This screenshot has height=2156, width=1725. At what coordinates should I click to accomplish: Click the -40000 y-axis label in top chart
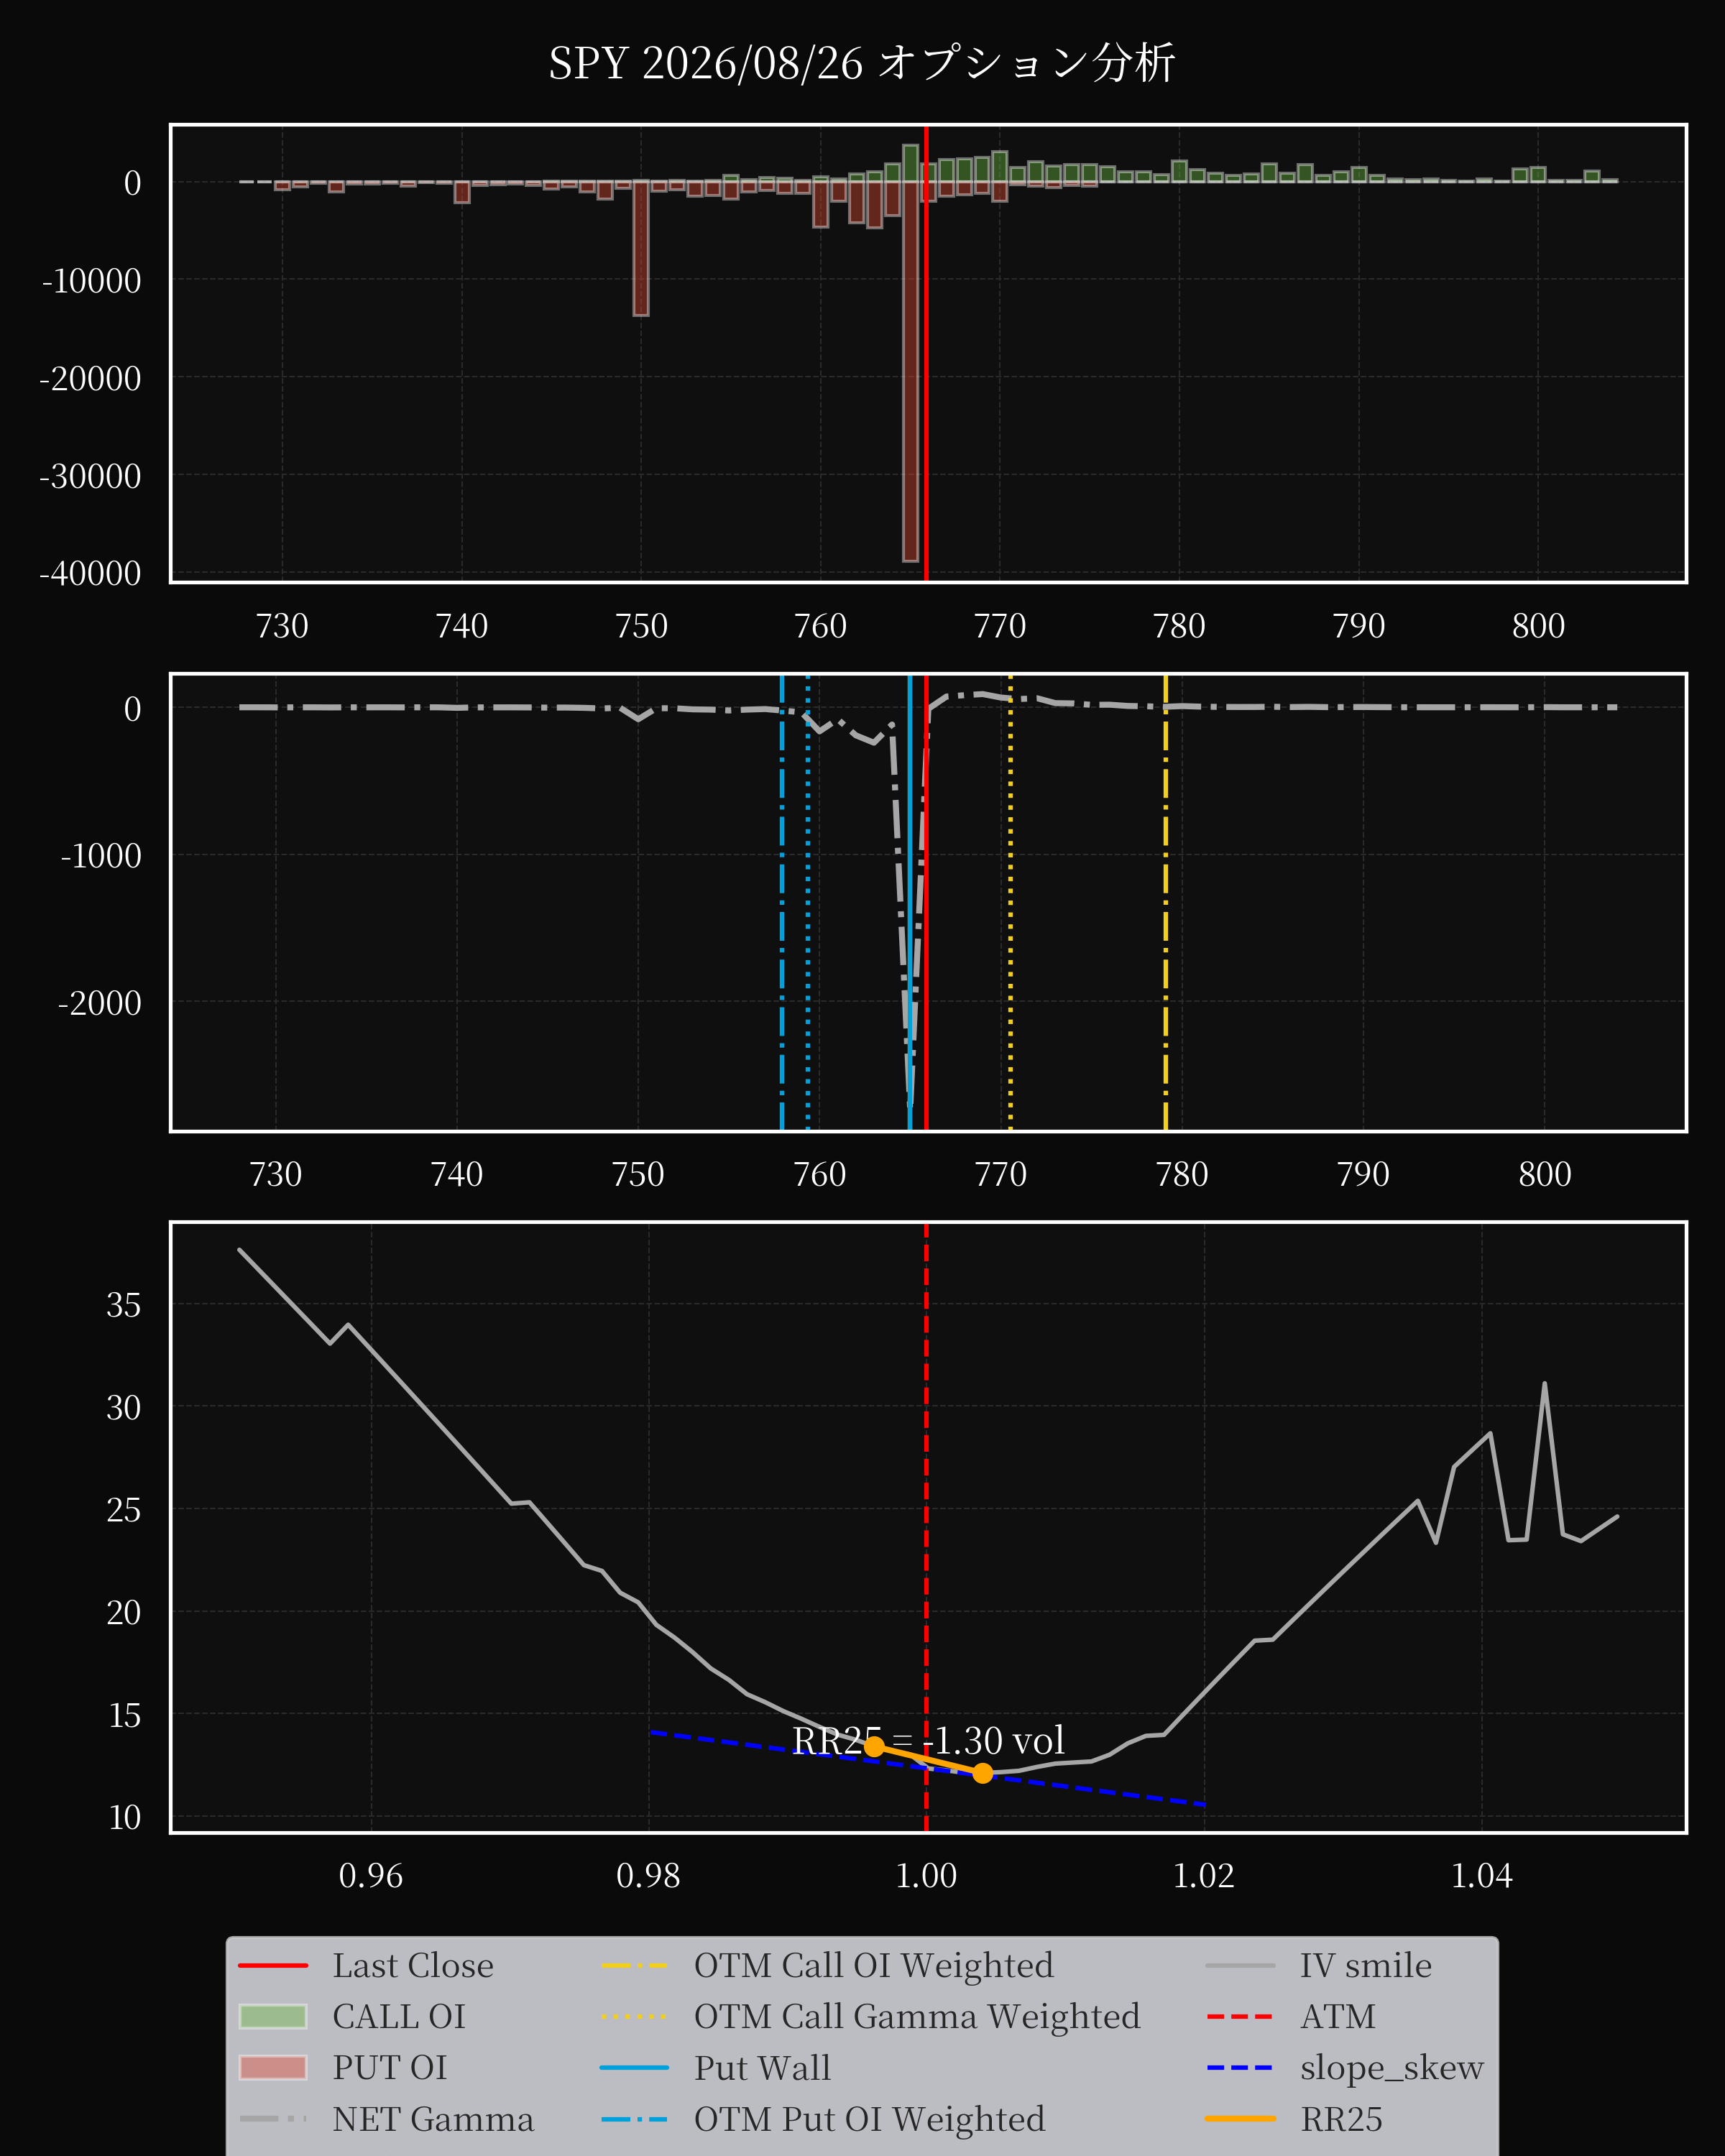pos(90,574)
